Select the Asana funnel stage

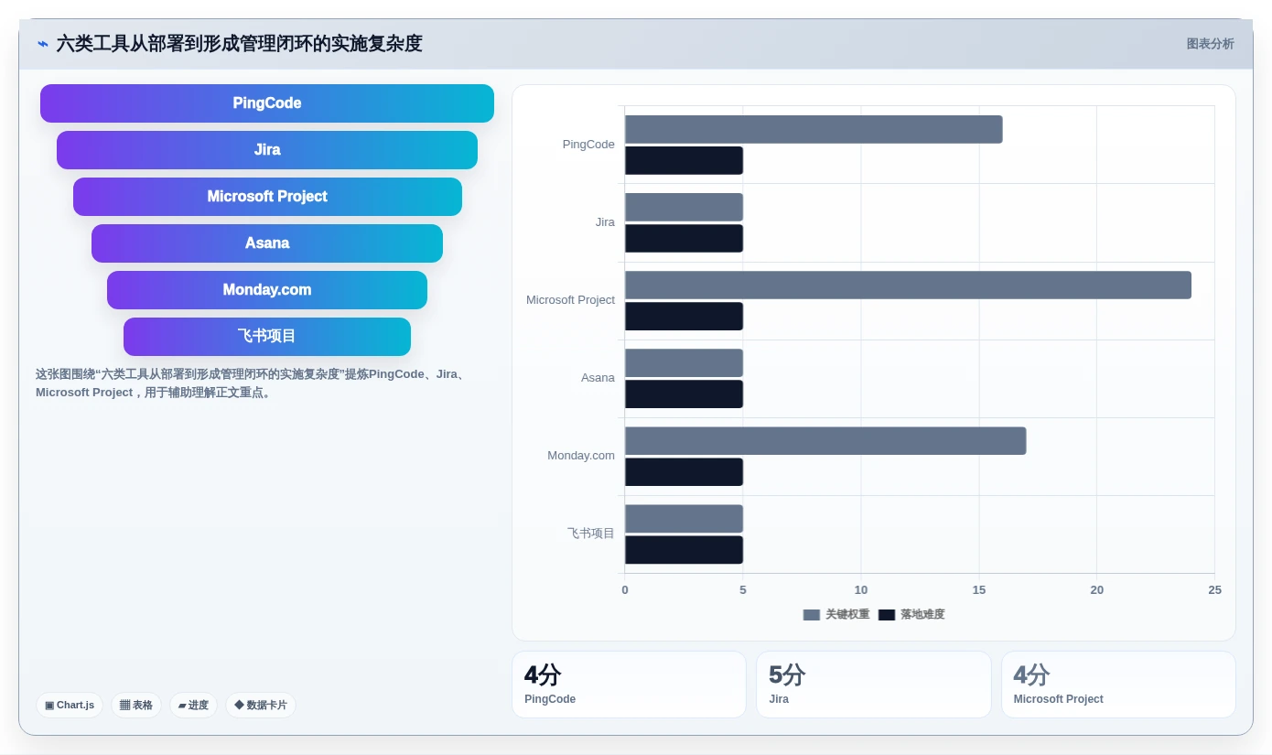[x=267, y=243]
